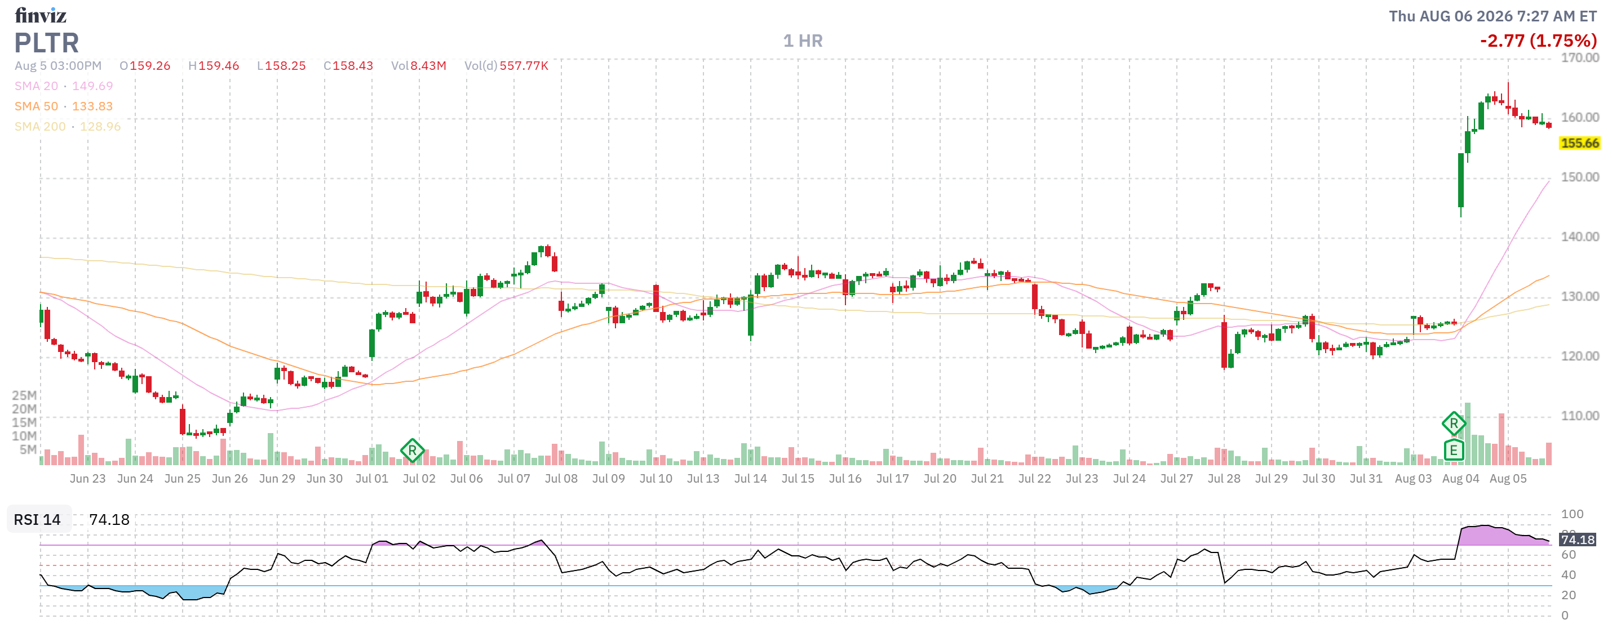Click the Jul 30 date label
Viewport: 1612px width, 633px height.
(1319, 479)
